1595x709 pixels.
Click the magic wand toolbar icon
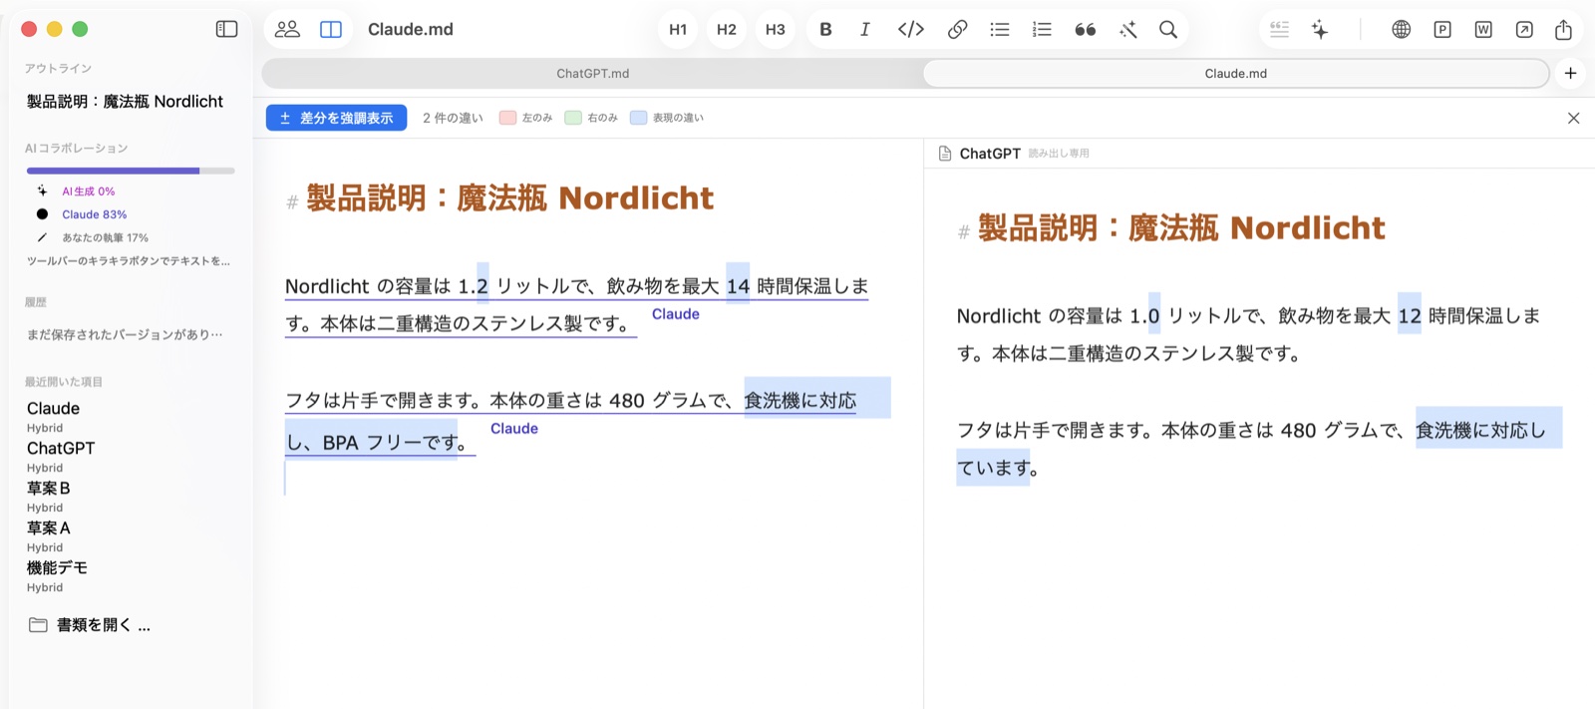coord(1128,30)
